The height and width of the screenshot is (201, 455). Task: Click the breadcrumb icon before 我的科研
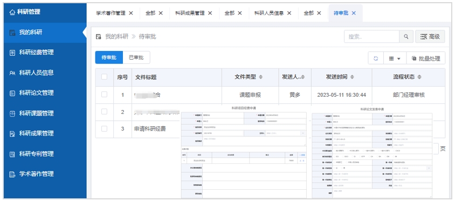(98, 37)
